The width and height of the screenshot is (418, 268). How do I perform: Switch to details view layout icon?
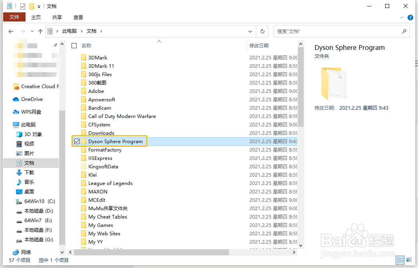(x=400, y=260)
